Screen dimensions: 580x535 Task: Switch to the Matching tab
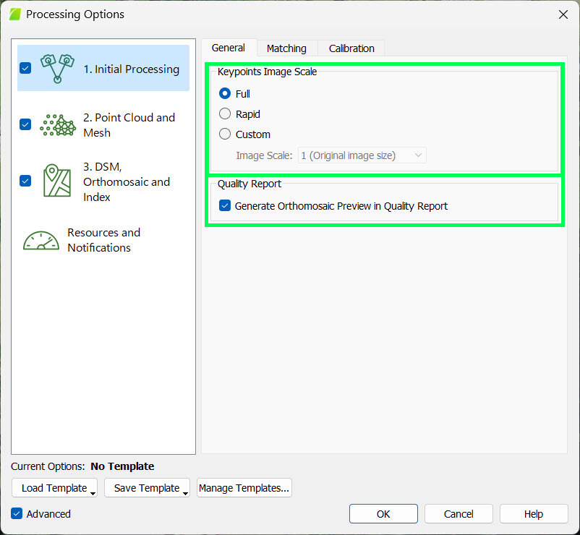(286, 48)
